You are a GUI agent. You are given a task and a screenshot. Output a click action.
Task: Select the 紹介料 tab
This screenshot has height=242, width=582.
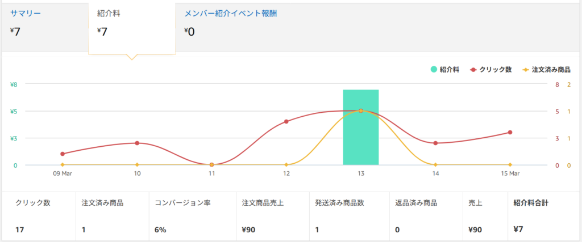pyautogui.click(x=108, y=13)
